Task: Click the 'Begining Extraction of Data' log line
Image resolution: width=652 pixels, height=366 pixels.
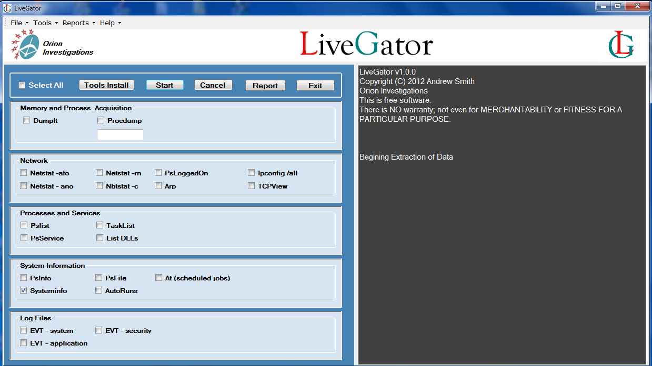Action: tap(406, 157)
